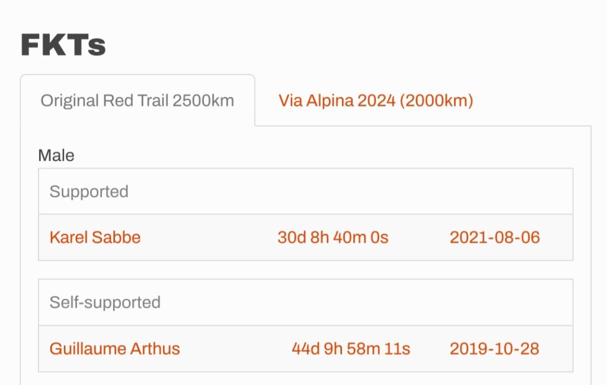The image size is (607, 385).
Task: Open Guillaume Arthus's athlete profile link
Action: [114, 348]
